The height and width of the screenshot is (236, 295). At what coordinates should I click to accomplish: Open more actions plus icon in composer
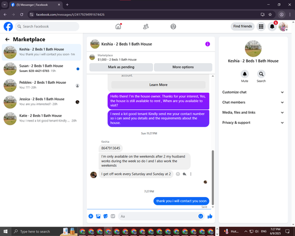pyautogui.click(x=91, y=217)
